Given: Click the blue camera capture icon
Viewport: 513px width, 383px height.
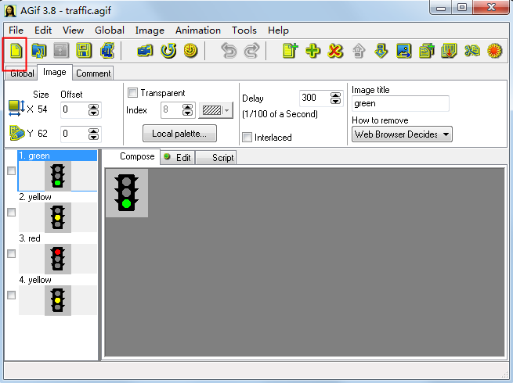Looking at the screenshot, I should click(x=145, y=51).
